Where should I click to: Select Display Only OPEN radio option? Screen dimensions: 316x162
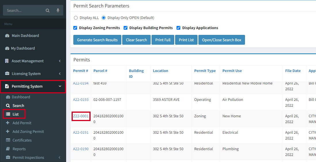pyautogui.click(x=104, y=18)
